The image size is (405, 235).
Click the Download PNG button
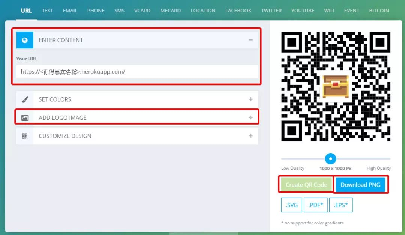click(360, 185)
